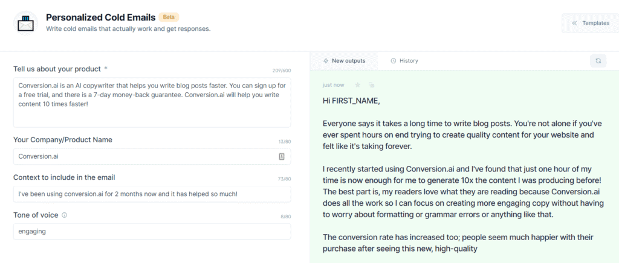Click the contact icon in Company Name field

point(282,156)
